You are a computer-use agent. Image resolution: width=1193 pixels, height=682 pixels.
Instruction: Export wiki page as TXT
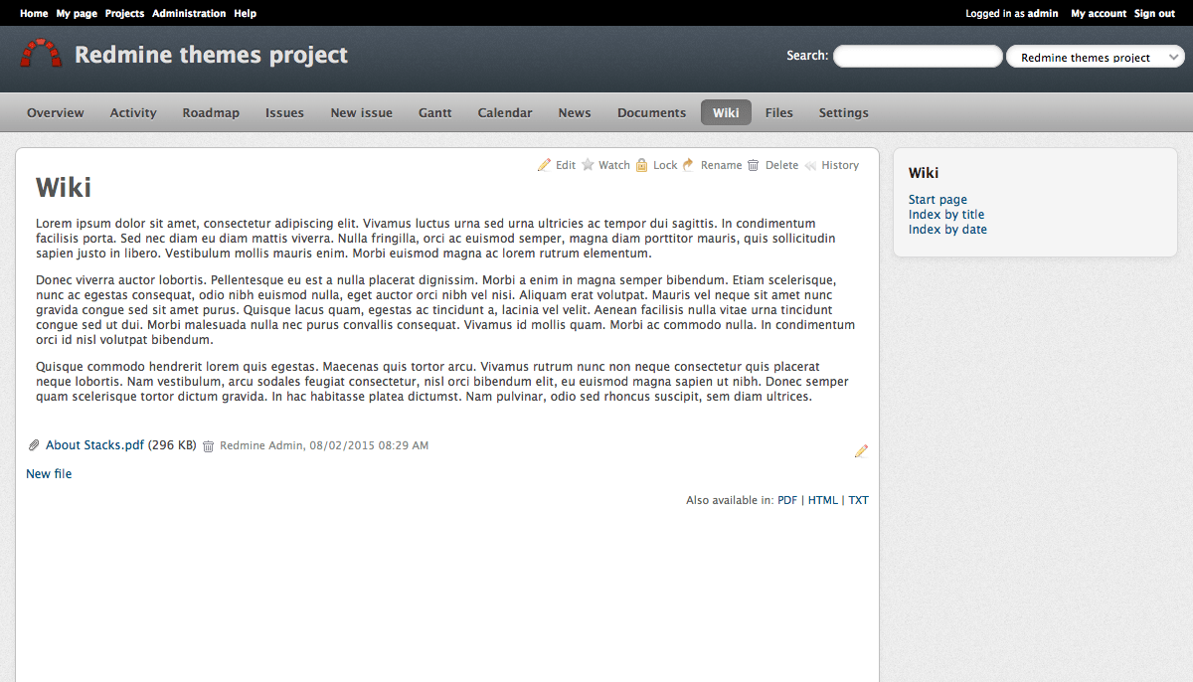pyautogui.click(x=858, y=500)
